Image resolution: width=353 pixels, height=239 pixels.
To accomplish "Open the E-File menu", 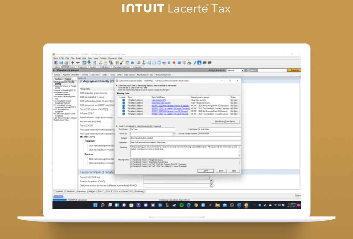I will click(x=62, y=58).
